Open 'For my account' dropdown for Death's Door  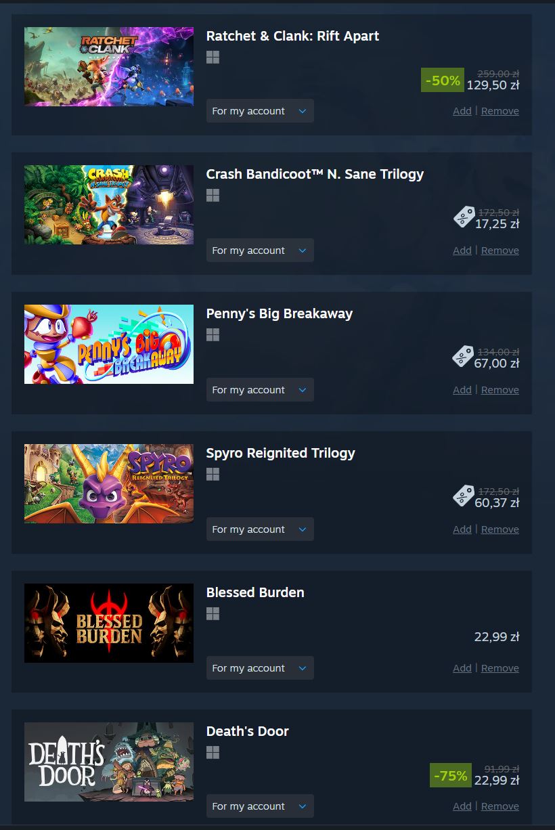coord(260,806)
